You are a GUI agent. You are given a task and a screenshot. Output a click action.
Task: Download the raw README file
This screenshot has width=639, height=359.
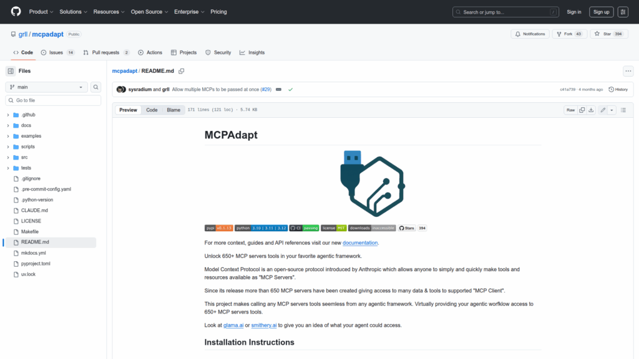(x=591, y=110)
